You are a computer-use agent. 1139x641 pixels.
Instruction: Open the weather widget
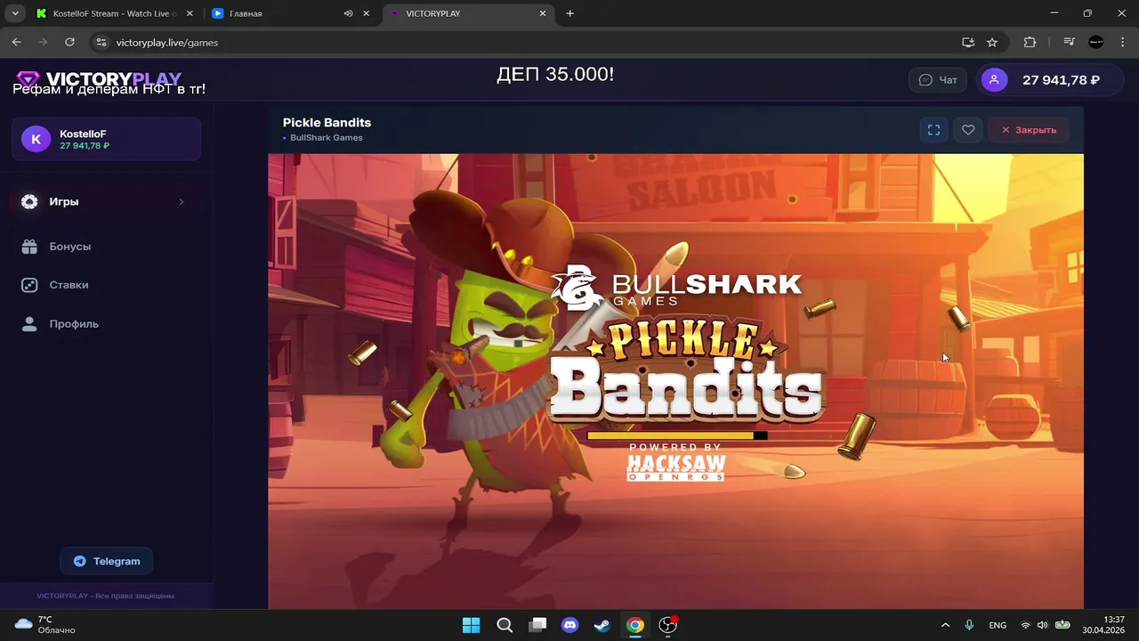[44, 625]
